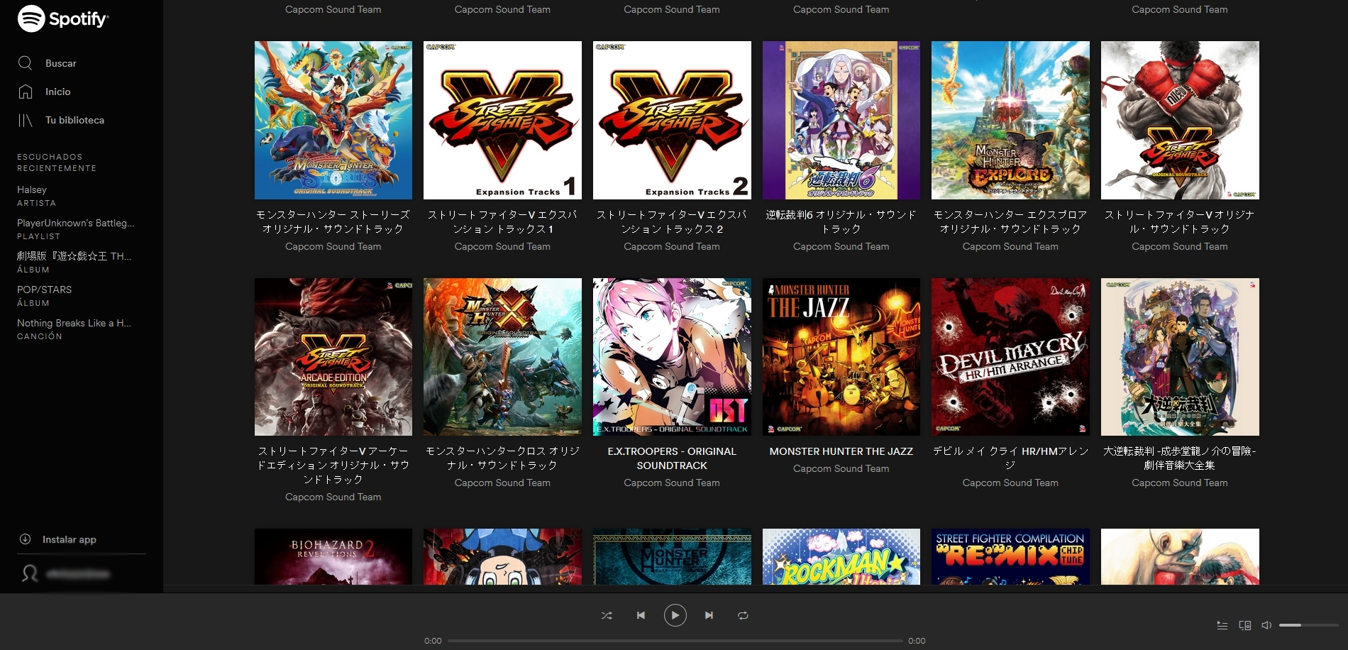Open search with the magnifier icon

(x=26, y=63)
